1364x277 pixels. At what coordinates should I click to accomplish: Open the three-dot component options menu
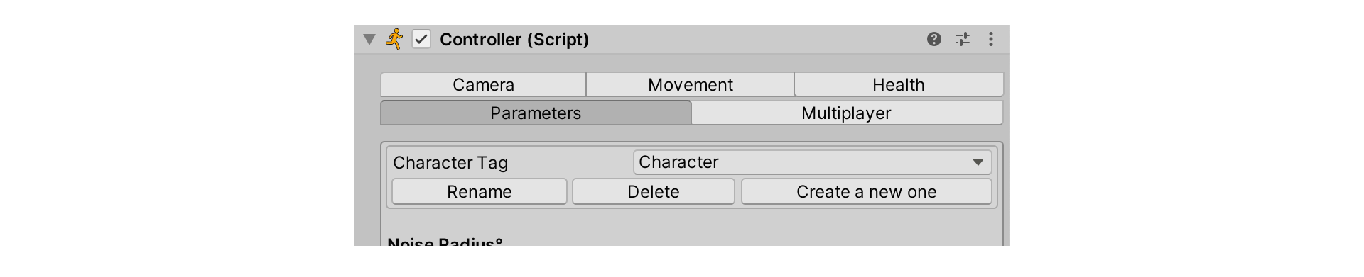click(x=991, y=39)
